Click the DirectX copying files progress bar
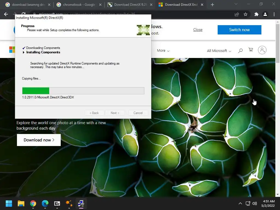Viewport: 280px width, 210px height. 83,91
